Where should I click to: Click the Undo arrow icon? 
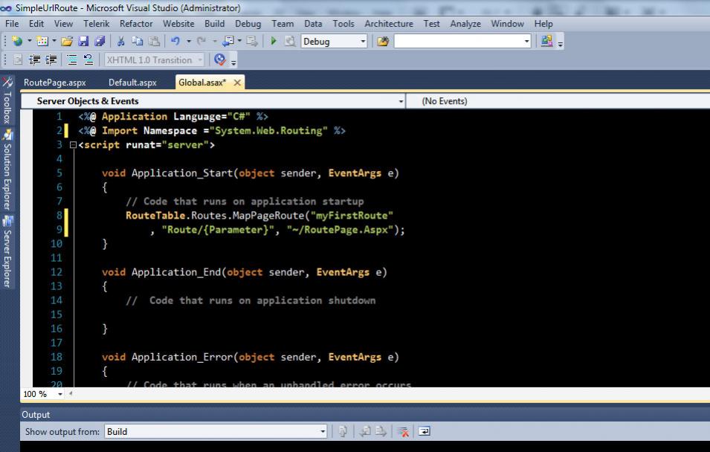[x=175, y=42]
